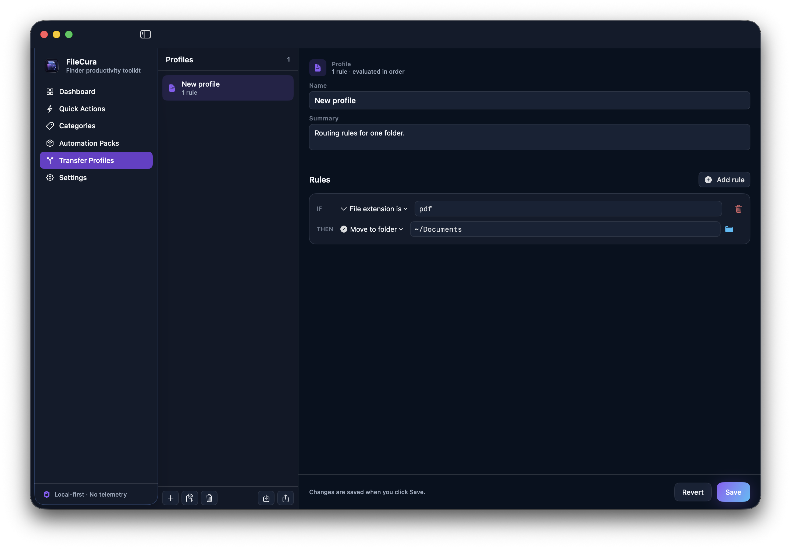Open the File extension is dropdown
791x549 pixels.
(x=374, y=209)
